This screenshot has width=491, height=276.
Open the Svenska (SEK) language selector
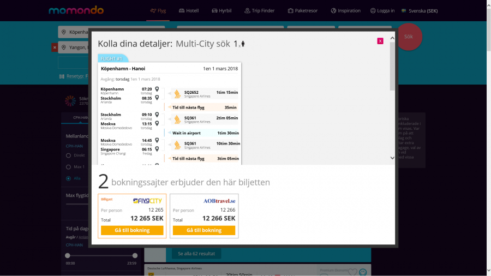click(x=419, y=10)
